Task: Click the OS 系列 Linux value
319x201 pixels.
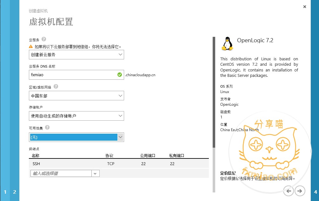Action: click(x=225, y=92)
